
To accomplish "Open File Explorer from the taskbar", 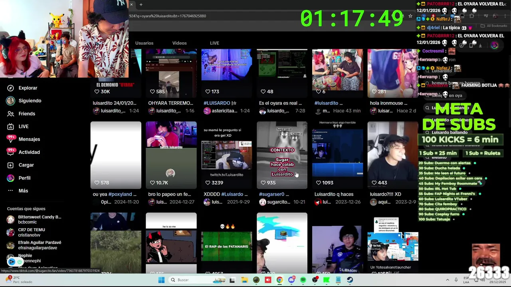I will 244,280.
